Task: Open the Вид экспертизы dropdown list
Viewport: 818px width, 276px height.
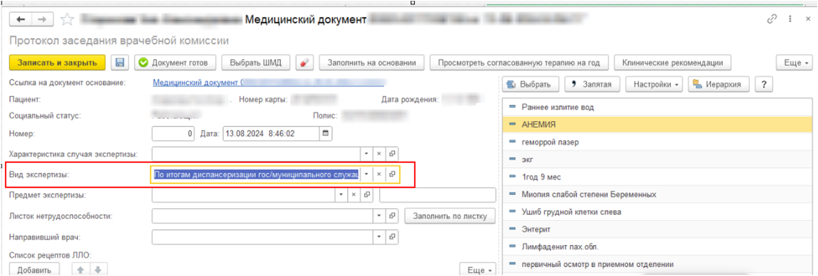Action: tap(366, 175)
